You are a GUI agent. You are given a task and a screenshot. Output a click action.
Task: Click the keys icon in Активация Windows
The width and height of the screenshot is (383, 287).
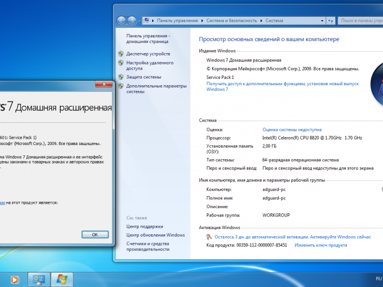[209, 237]
